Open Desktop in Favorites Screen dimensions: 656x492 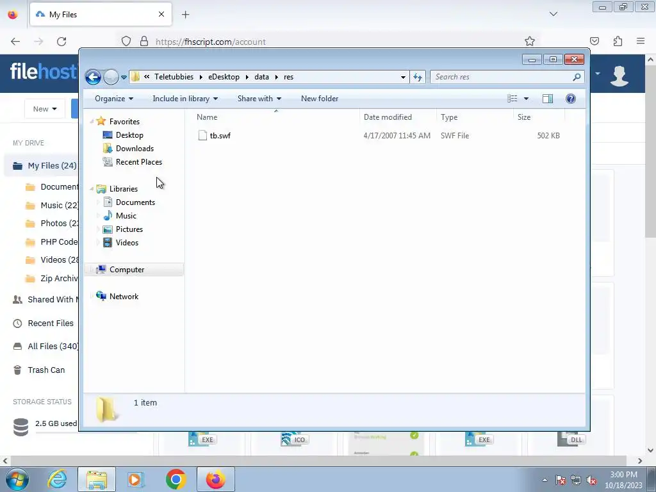(129, 135)
